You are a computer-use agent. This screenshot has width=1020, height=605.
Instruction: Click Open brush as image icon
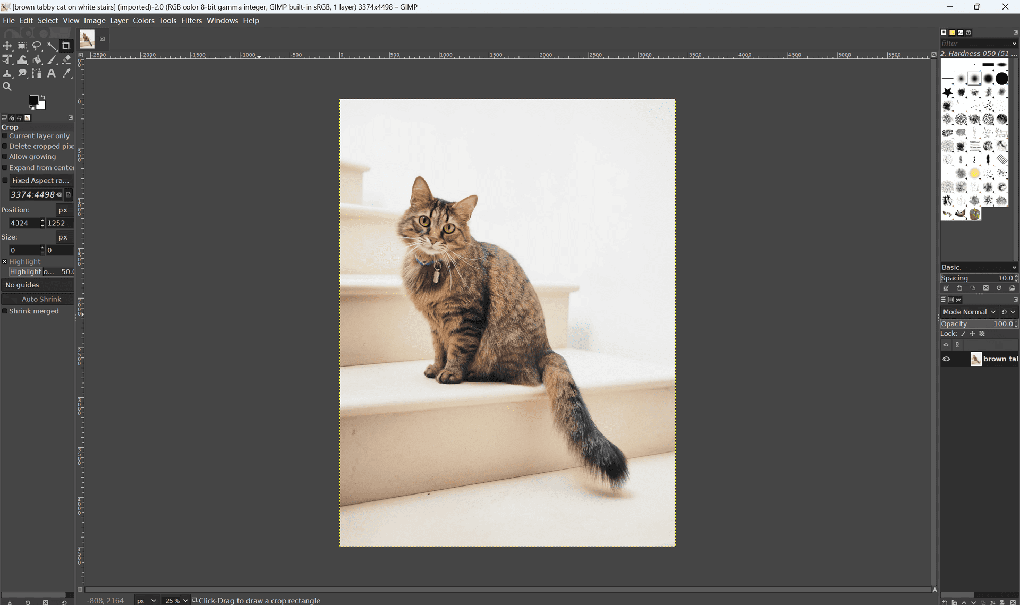[x=1012, y=288]
